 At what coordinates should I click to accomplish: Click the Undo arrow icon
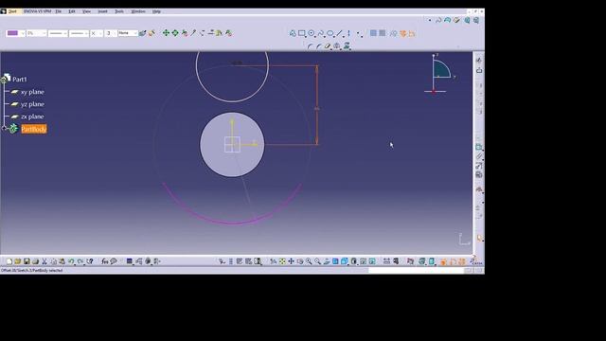pyautogui.click(x=71, y=261)
